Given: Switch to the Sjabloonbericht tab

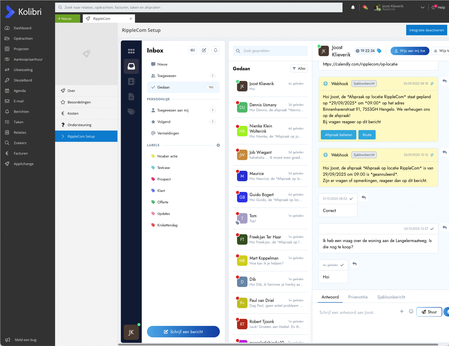Looking at the screenshot, I should (391, 297).
